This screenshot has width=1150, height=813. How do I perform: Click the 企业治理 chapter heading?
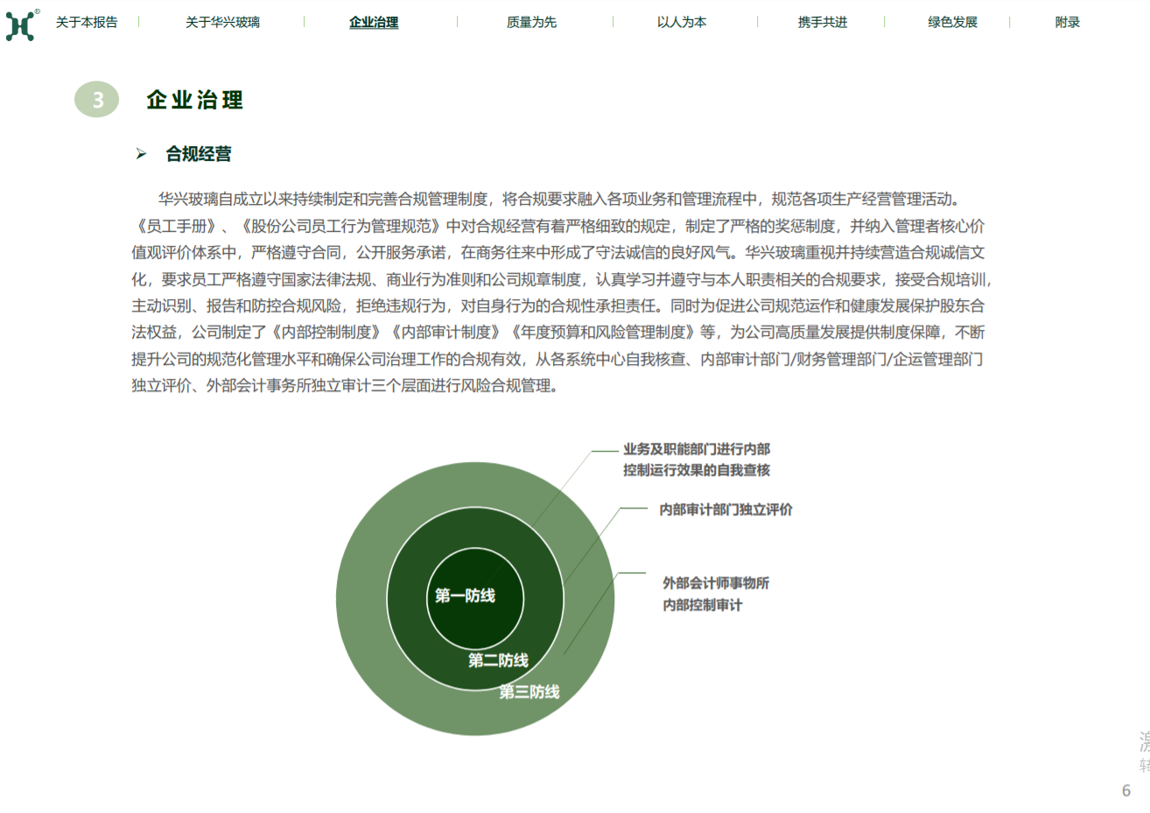coord(194,100)
